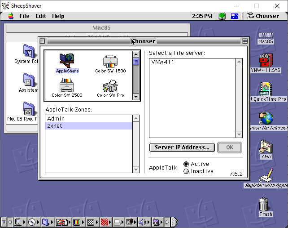Click control strip scroll-right arrow
The image size is (288, 228).
167,222
